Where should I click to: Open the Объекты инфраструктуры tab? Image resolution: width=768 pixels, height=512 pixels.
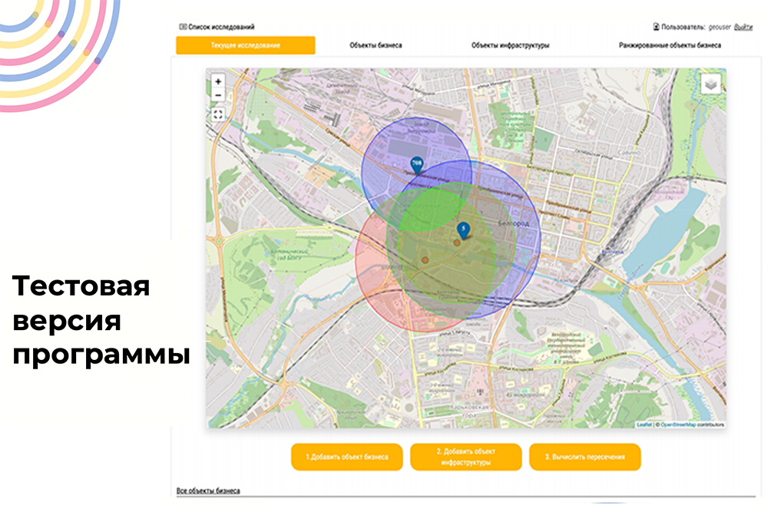click(x=510, y=45)
